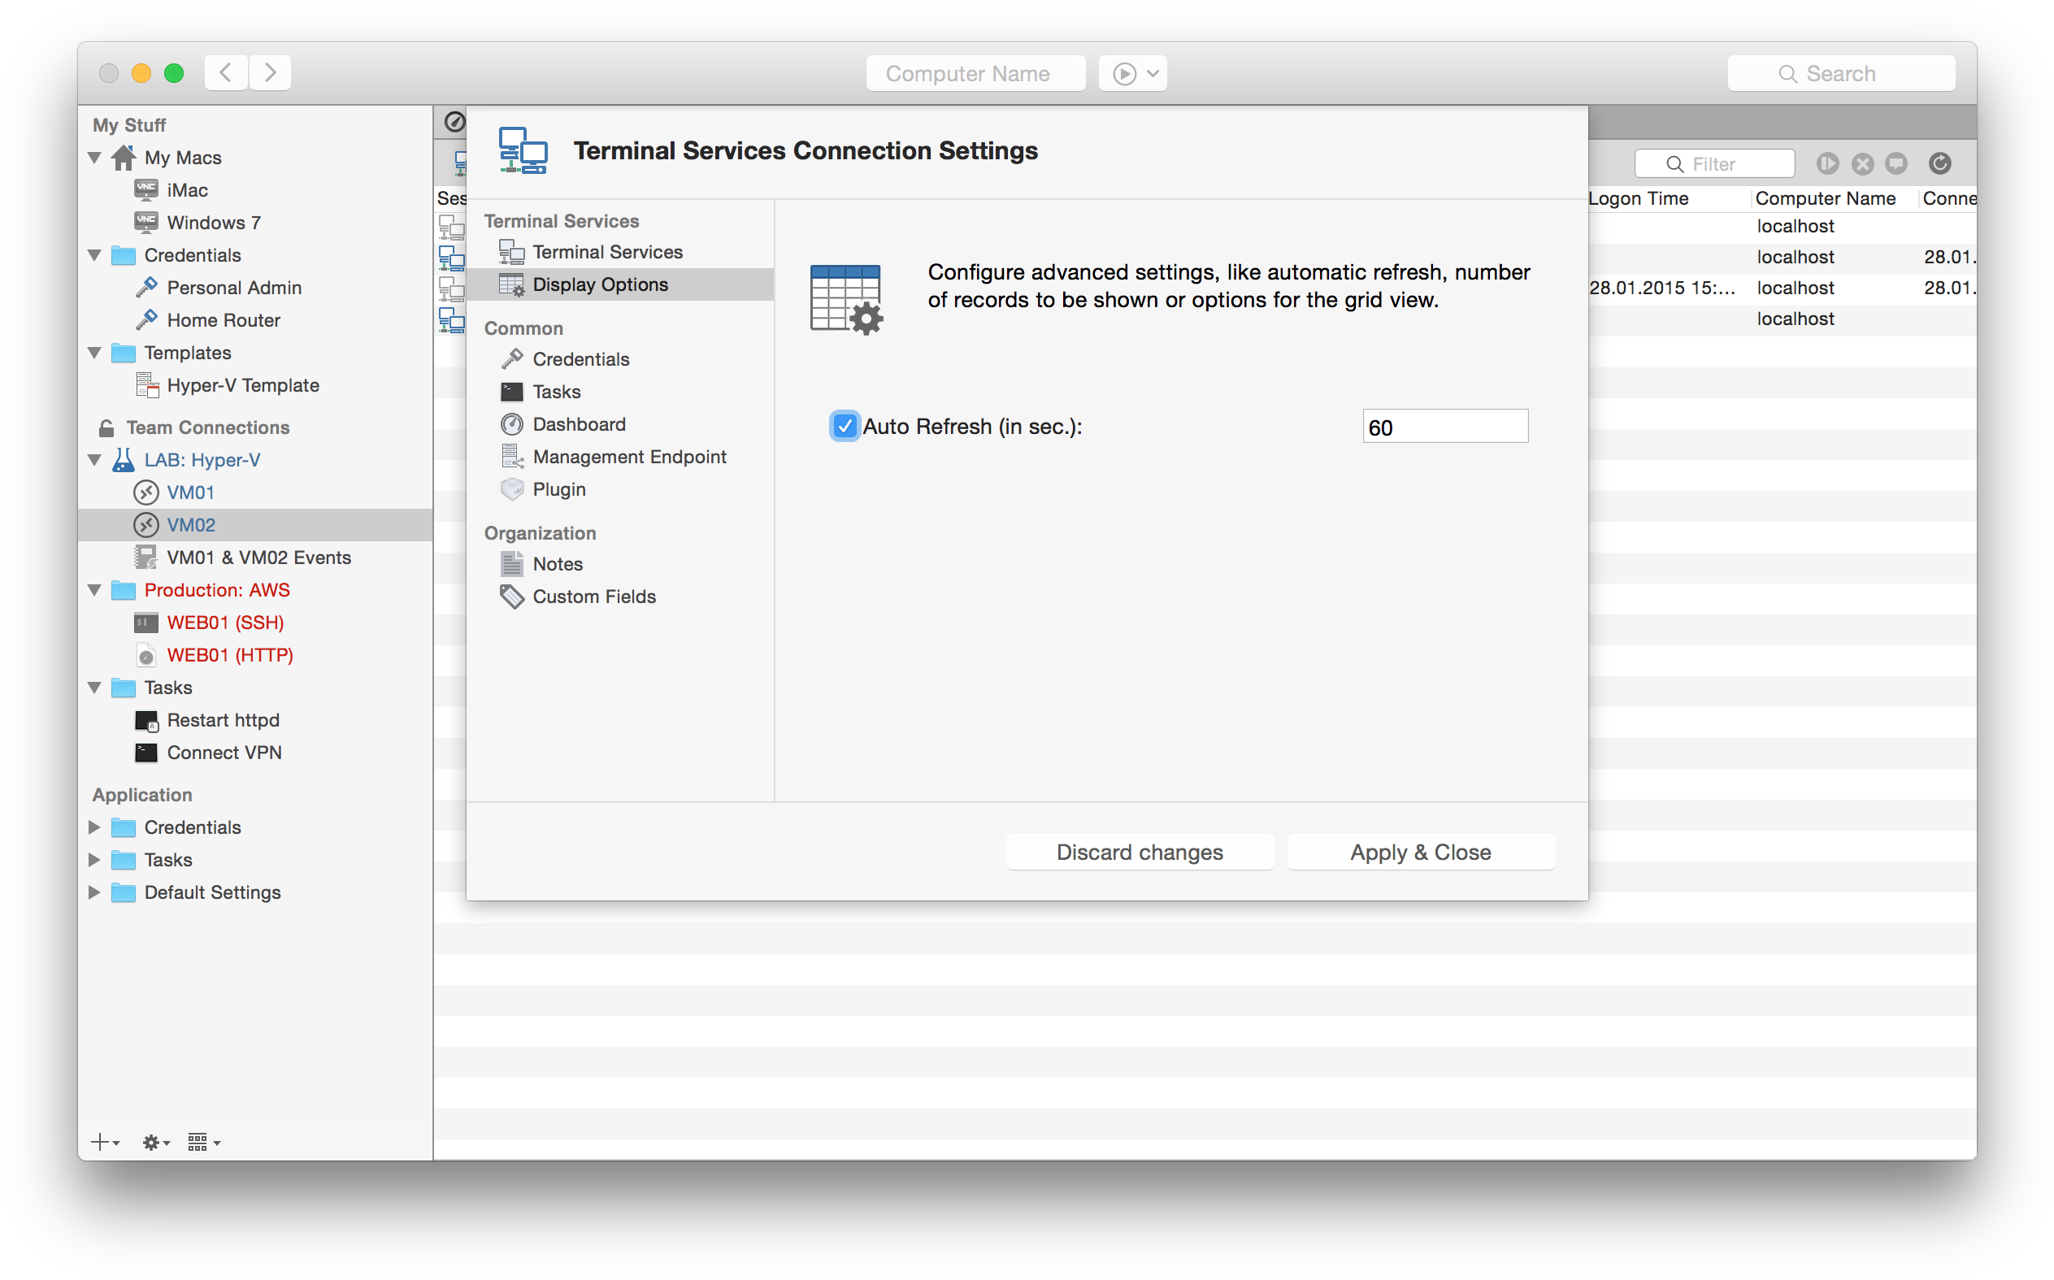This screenshot has height=1280, width=2054.
Task: Click the plus add item button
Action: [103, 1142]
